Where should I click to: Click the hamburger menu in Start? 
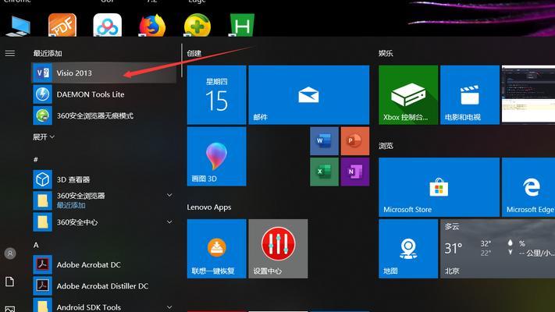tap(10, 53)
